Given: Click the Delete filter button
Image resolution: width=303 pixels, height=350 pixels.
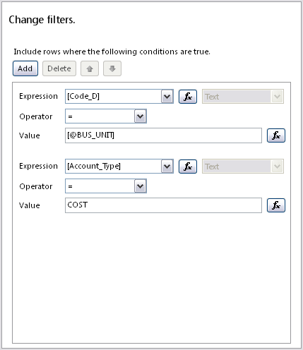Looking at the screenshot, I should tap(59, 68).
